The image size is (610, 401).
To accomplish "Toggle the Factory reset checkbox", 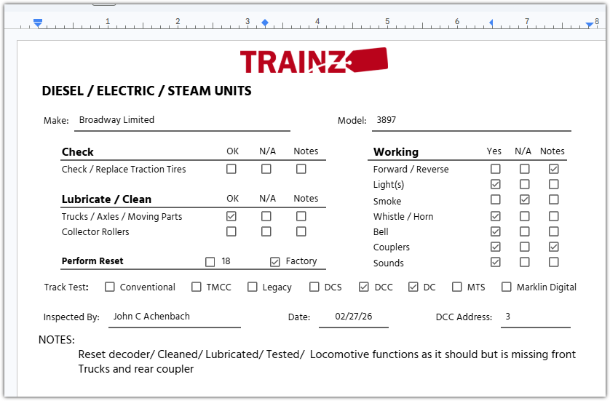I will 275,262.
